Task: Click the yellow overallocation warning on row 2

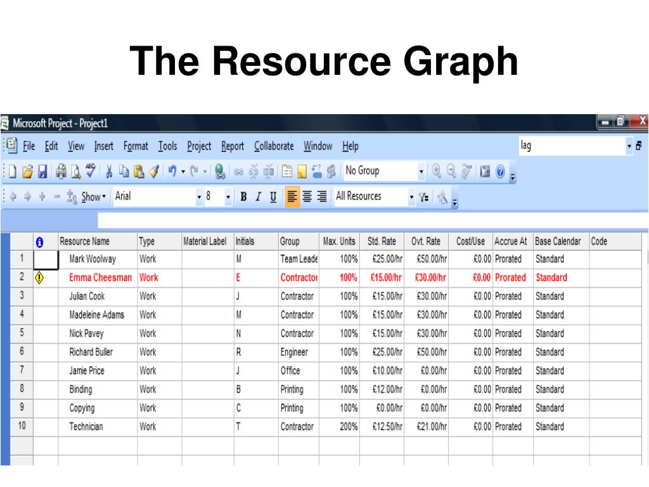Action: 39,278
